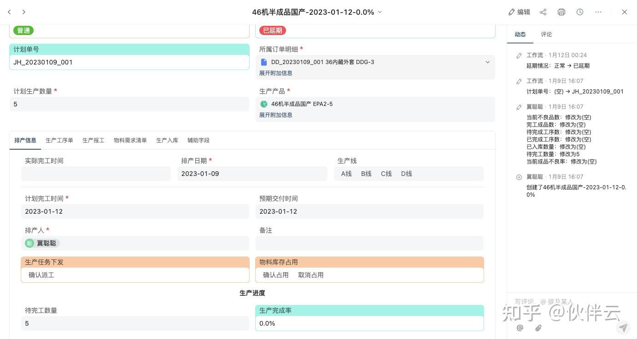Image resolution: width=637 pixels, height=339 pixels.
Task: Click the attachment paperclip icon
Action: (538, 328)
